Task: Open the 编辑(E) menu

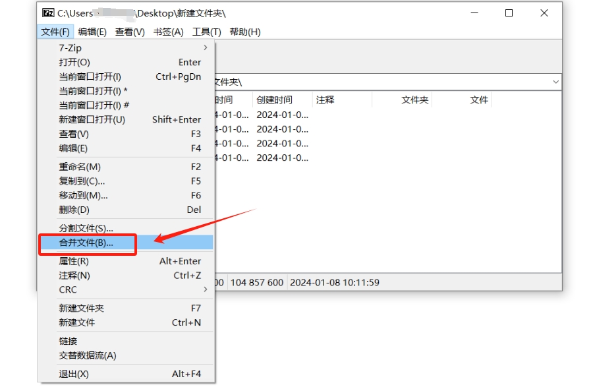Action: coord(91,31)
